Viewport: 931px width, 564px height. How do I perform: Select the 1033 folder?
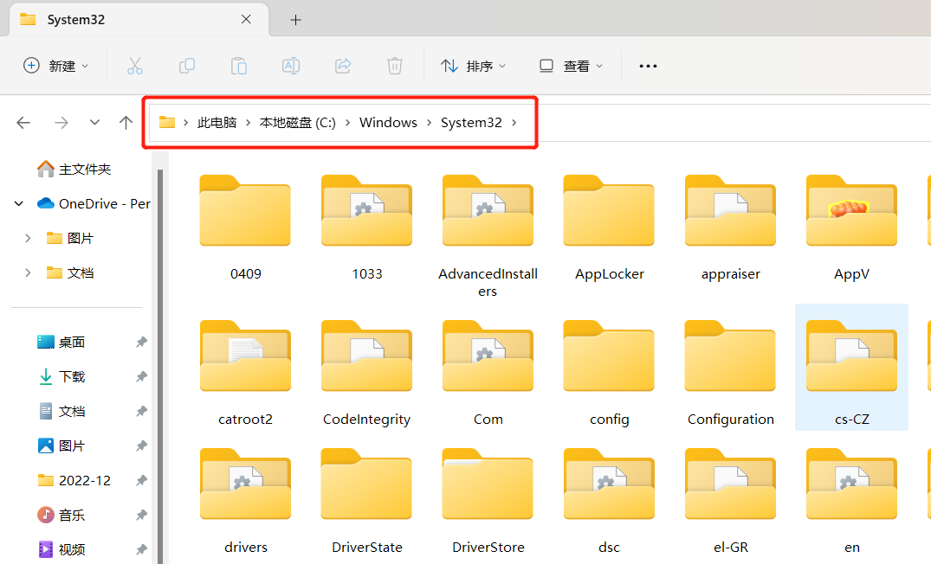coord(366,228)
